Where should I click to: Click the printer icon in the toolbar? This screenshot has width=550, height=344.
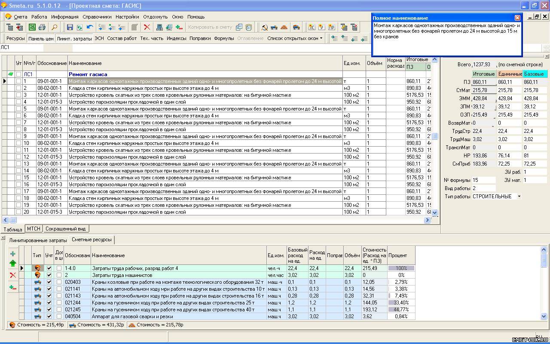42,27
